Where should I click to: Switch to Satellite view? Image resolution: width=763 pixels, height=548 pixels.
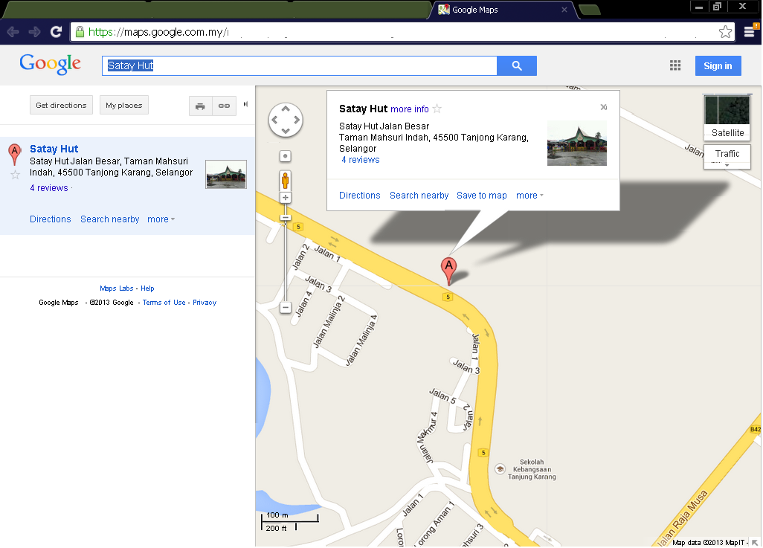pos(727,117)
